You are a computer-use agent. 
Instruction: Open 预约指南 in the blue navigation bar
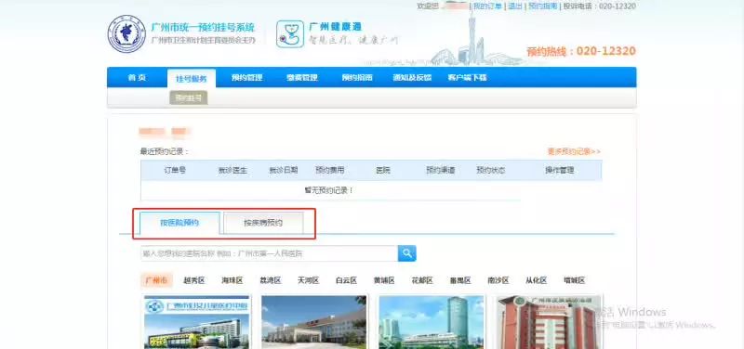point(357,78)
